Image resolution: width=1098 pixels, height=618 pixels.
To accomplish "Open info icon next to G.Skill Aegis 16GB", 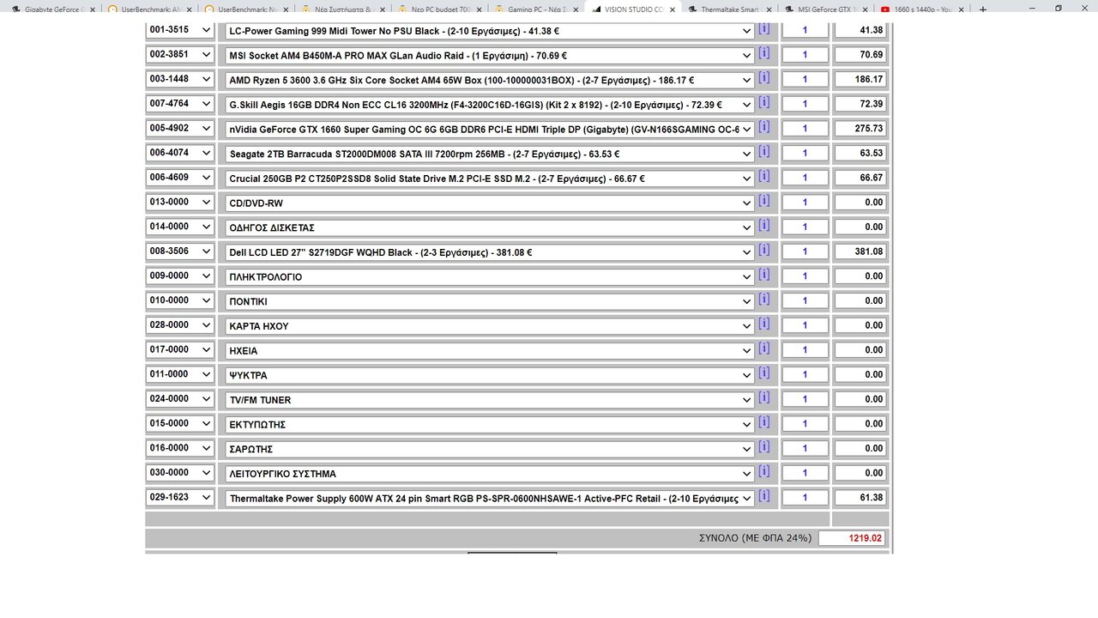I will click(x=763, y=103).
